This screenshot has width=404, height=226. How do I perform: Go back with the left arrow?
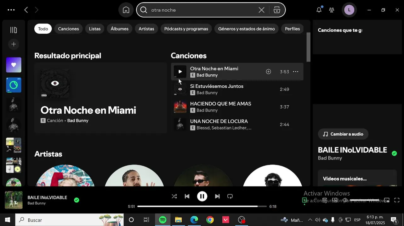[x=26, y=10]
